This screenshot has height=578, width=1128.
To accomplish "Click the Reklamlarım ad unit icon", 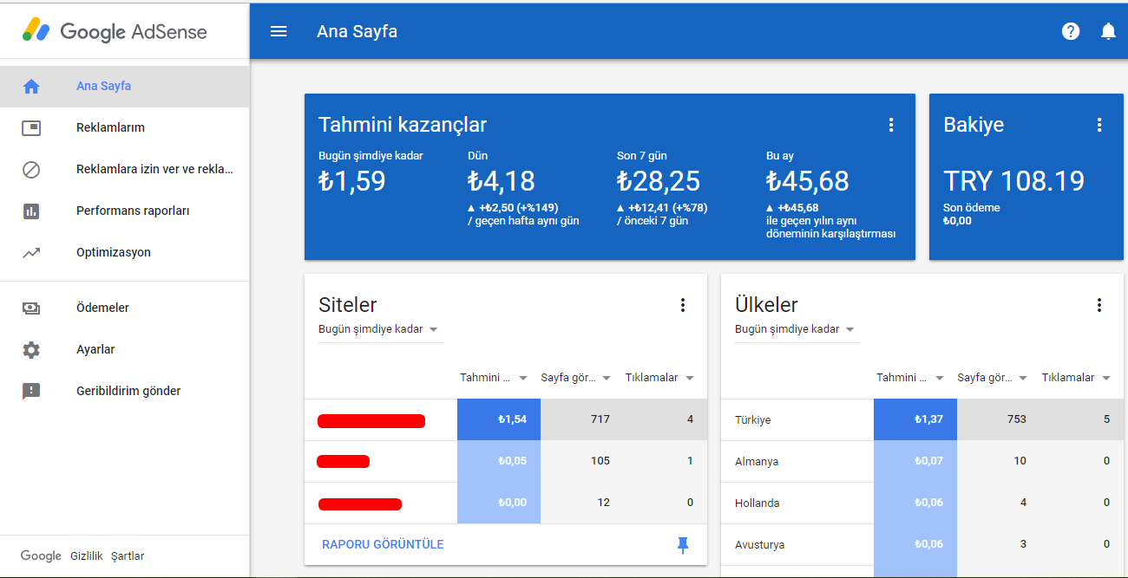I will [31, 127].
